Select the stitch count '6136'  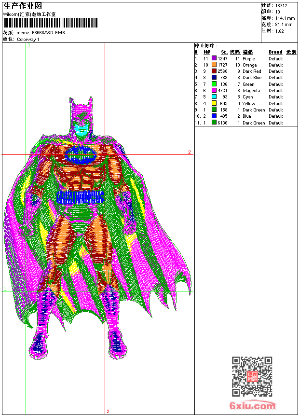click(222, 123)
